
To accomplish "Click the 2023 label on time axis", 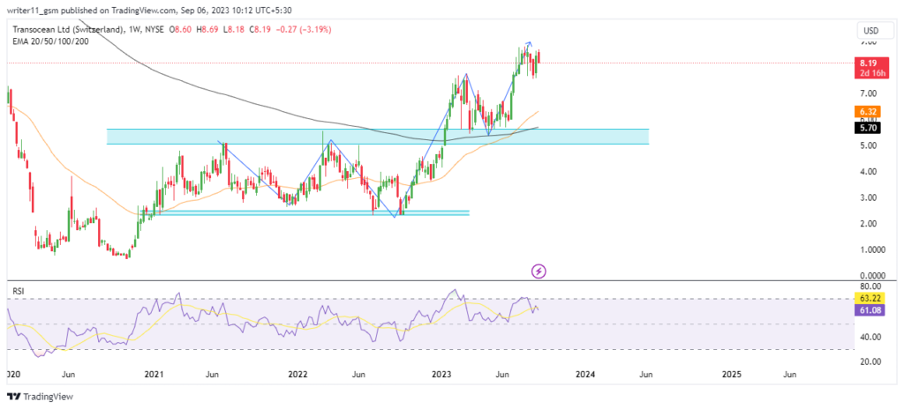I will [x=441, y=374].
